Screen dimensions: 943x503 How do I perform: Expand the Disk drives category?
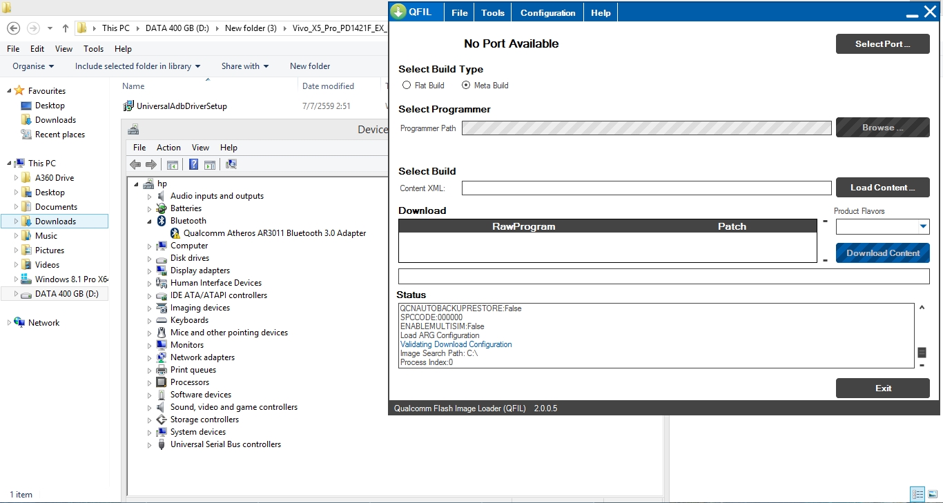(x=149, y=258)
